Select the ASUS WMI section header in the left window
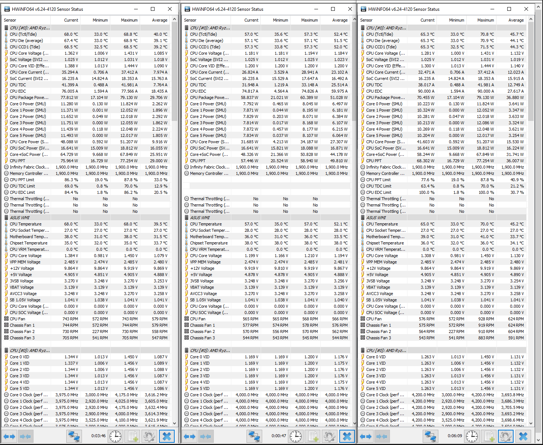Screen dimensions: 543x445 [x=86, y=218]
